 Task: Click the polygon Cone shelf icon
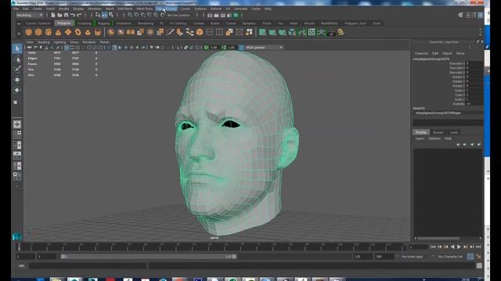[58, 32]
